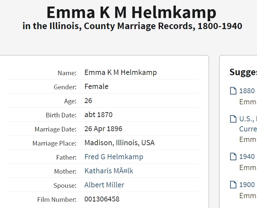Click the Gender value Female
The width and height of the screenshot is (257, 208).
(96, 87)
